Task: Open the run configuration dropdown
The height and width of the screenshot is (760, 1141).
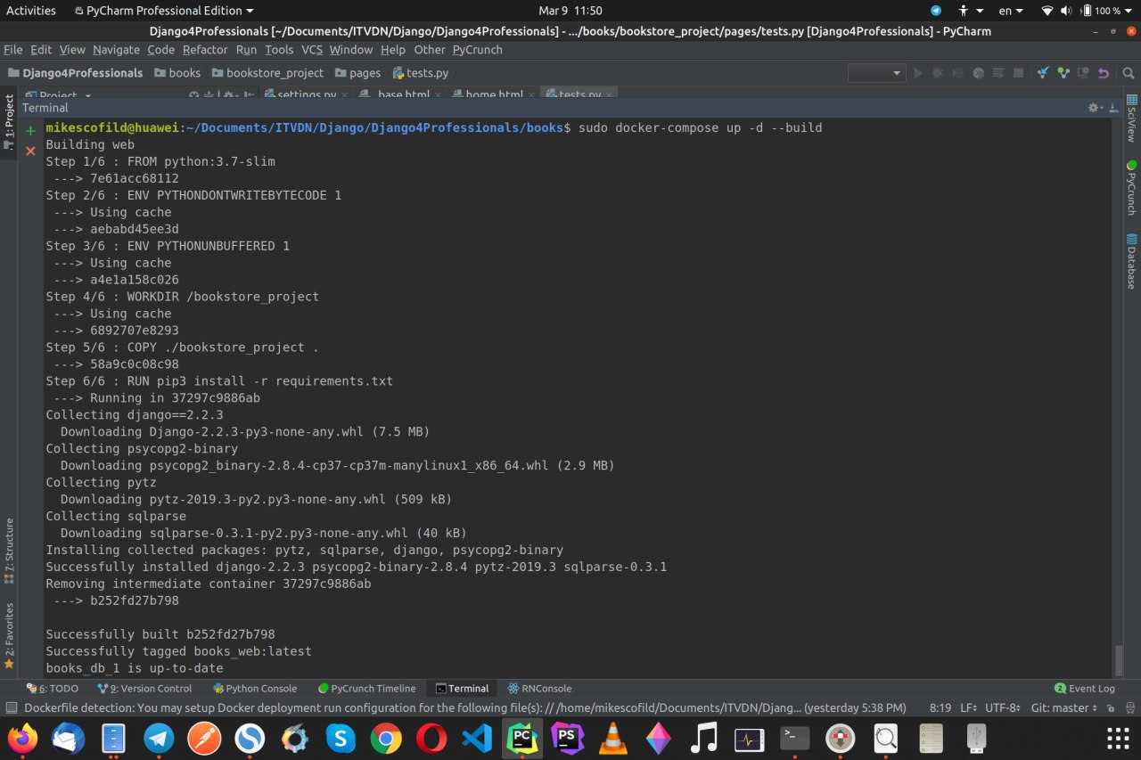Action: pos(876,73)
